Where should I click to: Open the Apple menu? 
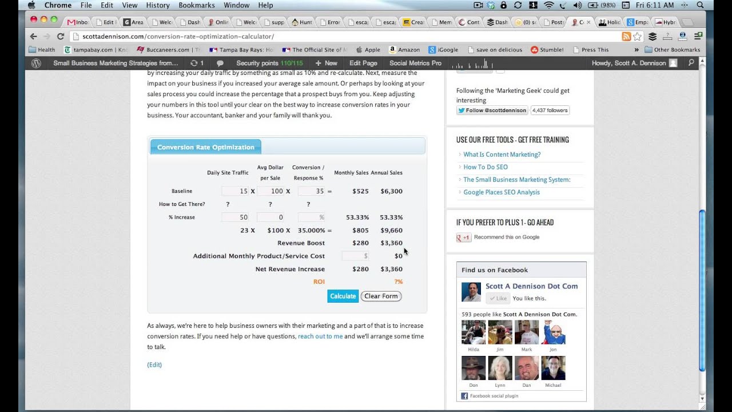tap(31, 5)
